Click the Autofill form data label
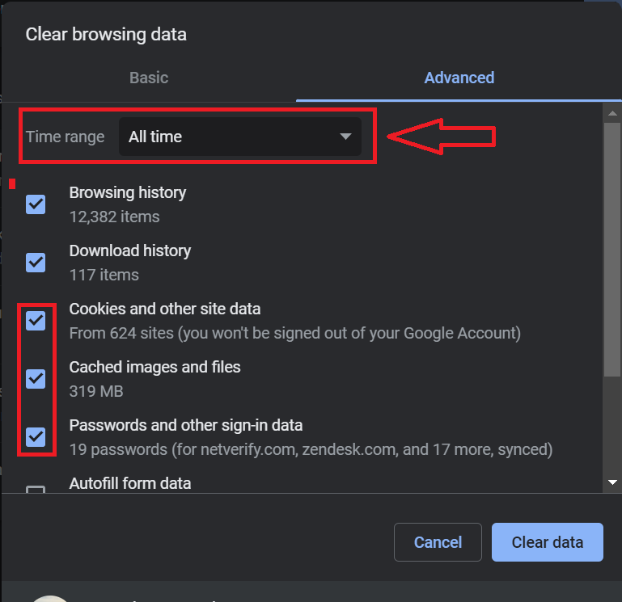 130,483
